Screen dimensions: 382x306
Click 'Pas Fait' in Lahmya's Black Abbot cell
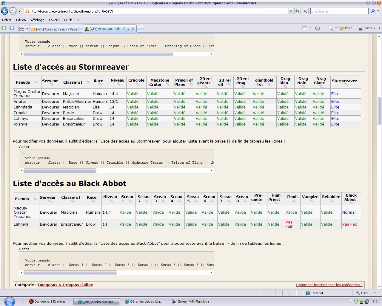349,224
